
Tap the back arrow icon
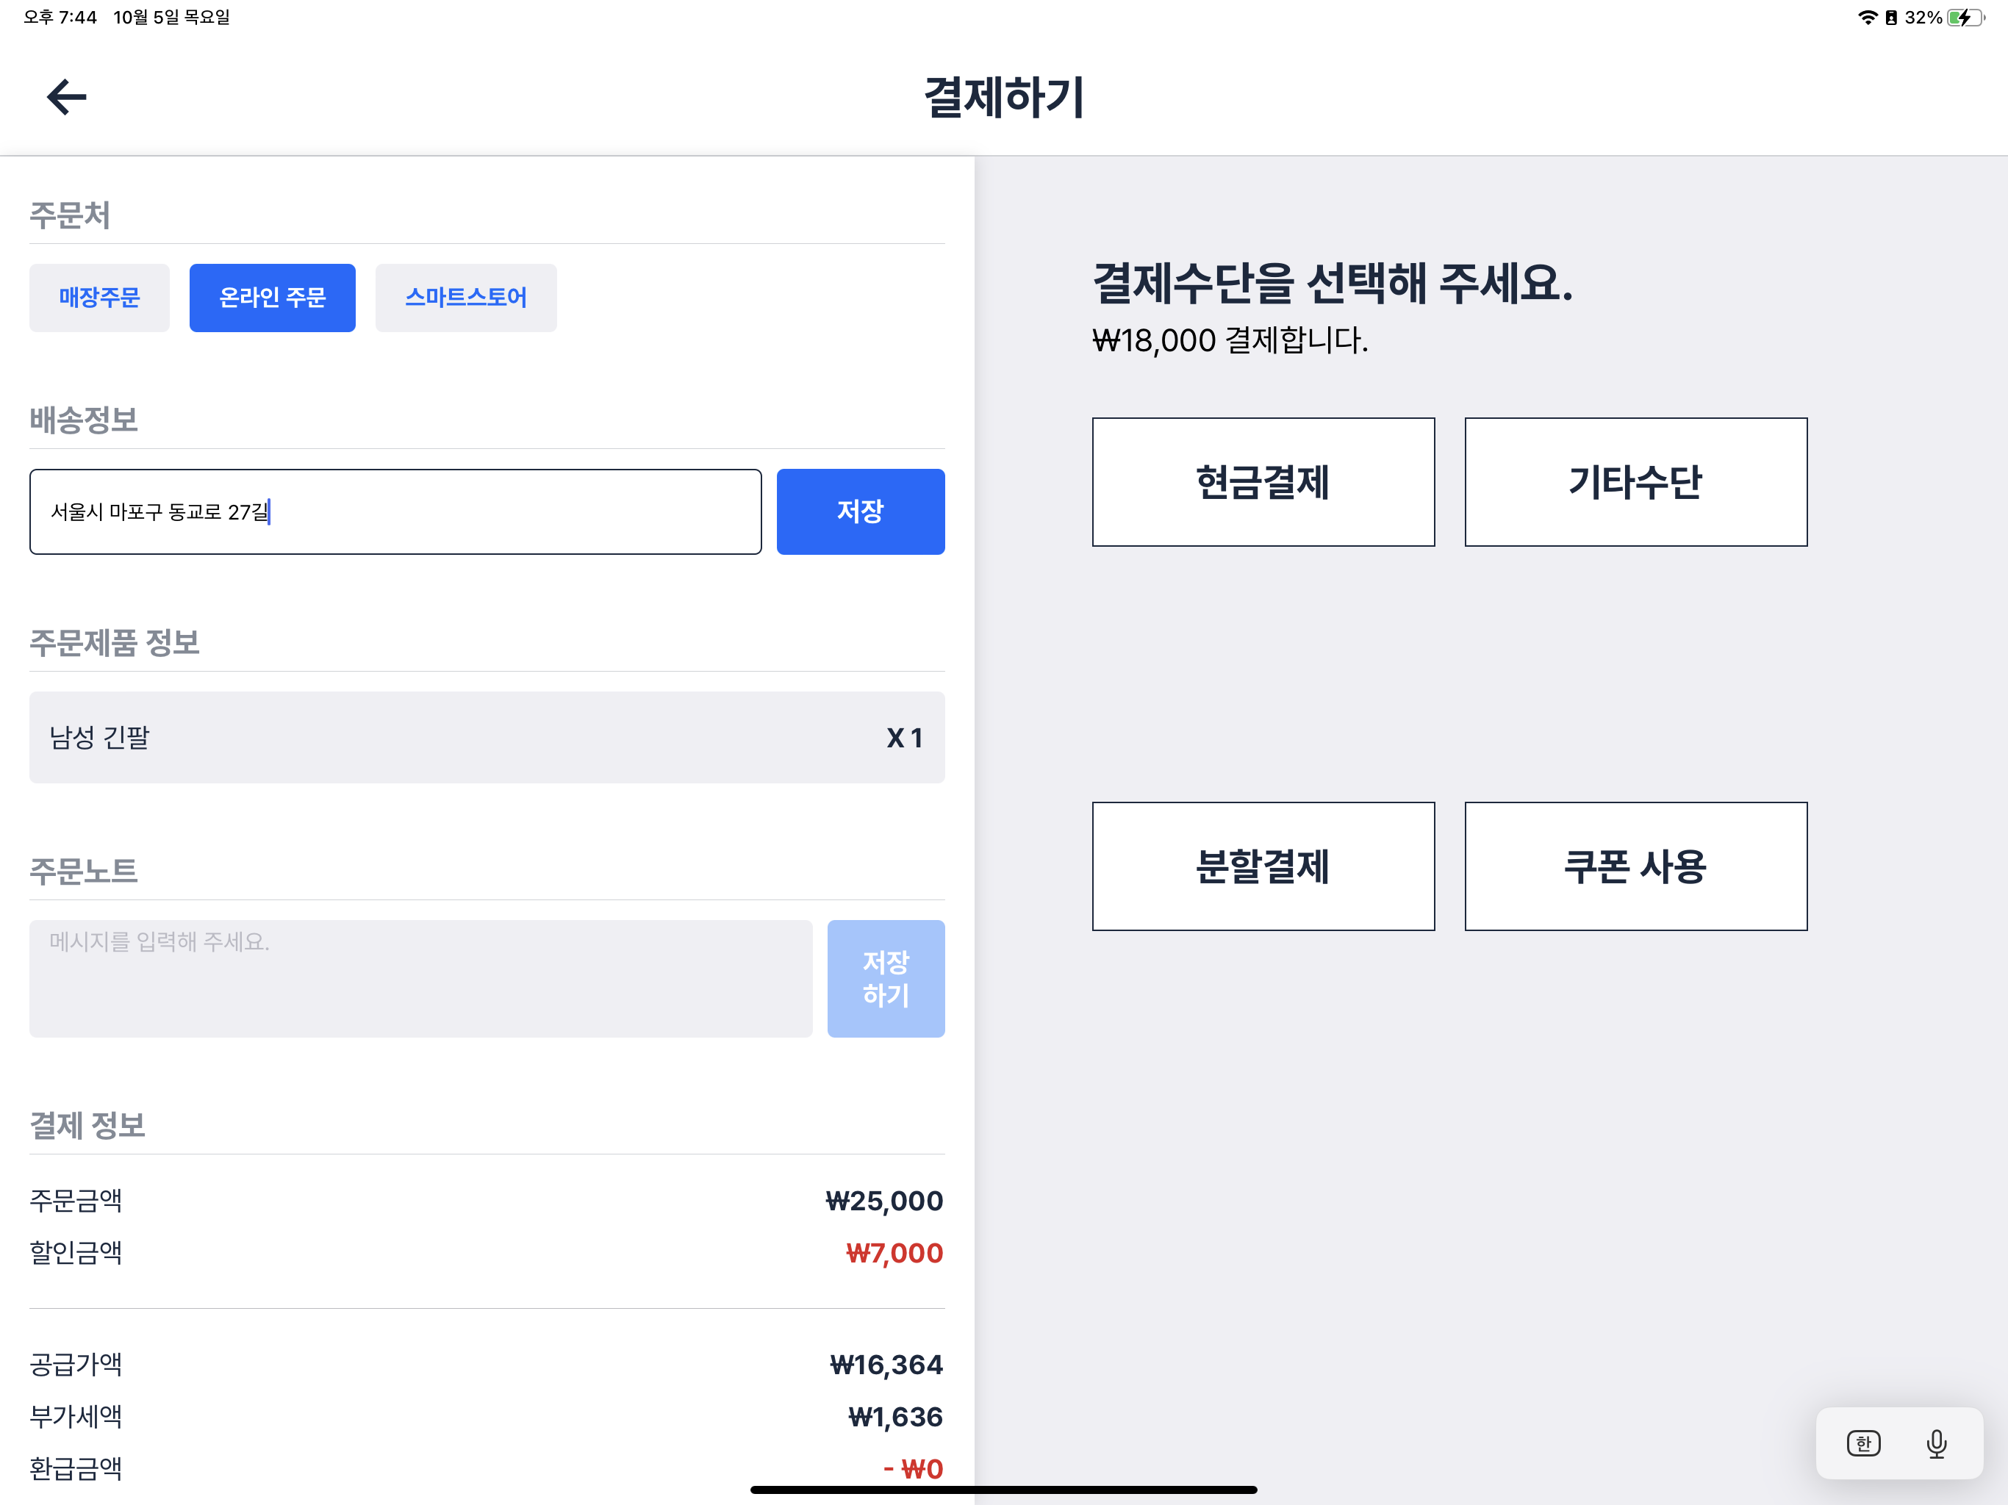pyautogui.click(x=66, y=97)
